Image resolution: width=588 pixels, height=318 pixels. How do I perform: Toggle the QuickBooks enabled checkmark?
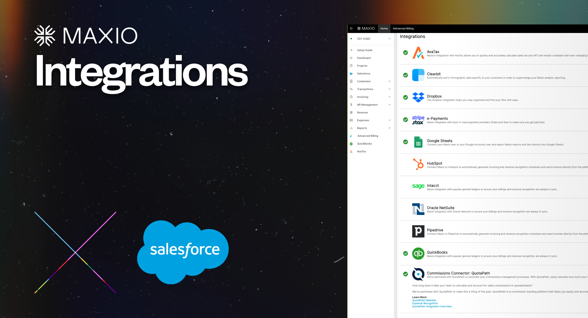pyautogui.click(x=405, y=253)
